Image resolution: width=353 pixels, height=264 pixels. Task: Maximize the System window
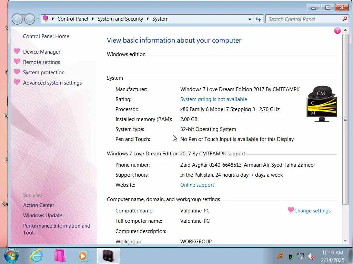tap(327, 8)
